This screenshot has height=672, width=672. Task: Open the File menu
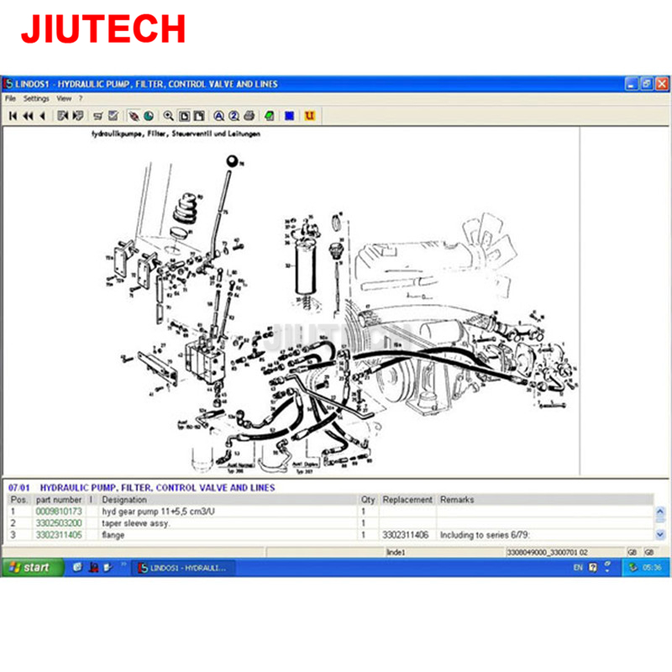[x=10, y=98]
